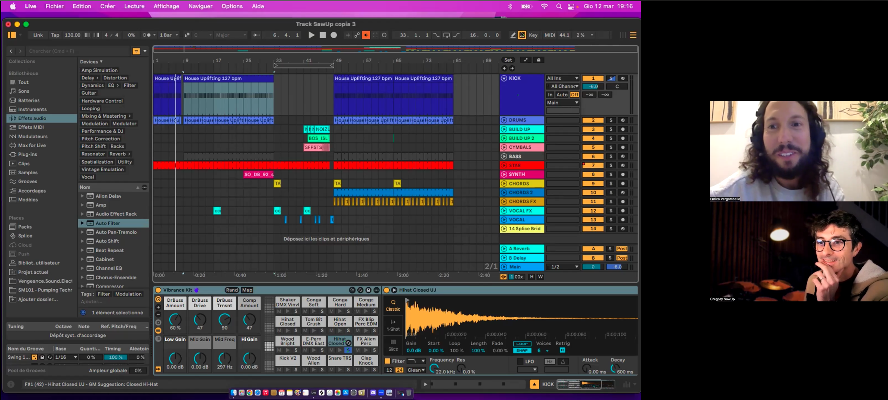Toggle the computer MIDI keyboard icon
Image resolution: width=888 pixels, height=400 pixels.
pyautogui.click(x=522, y=35)
